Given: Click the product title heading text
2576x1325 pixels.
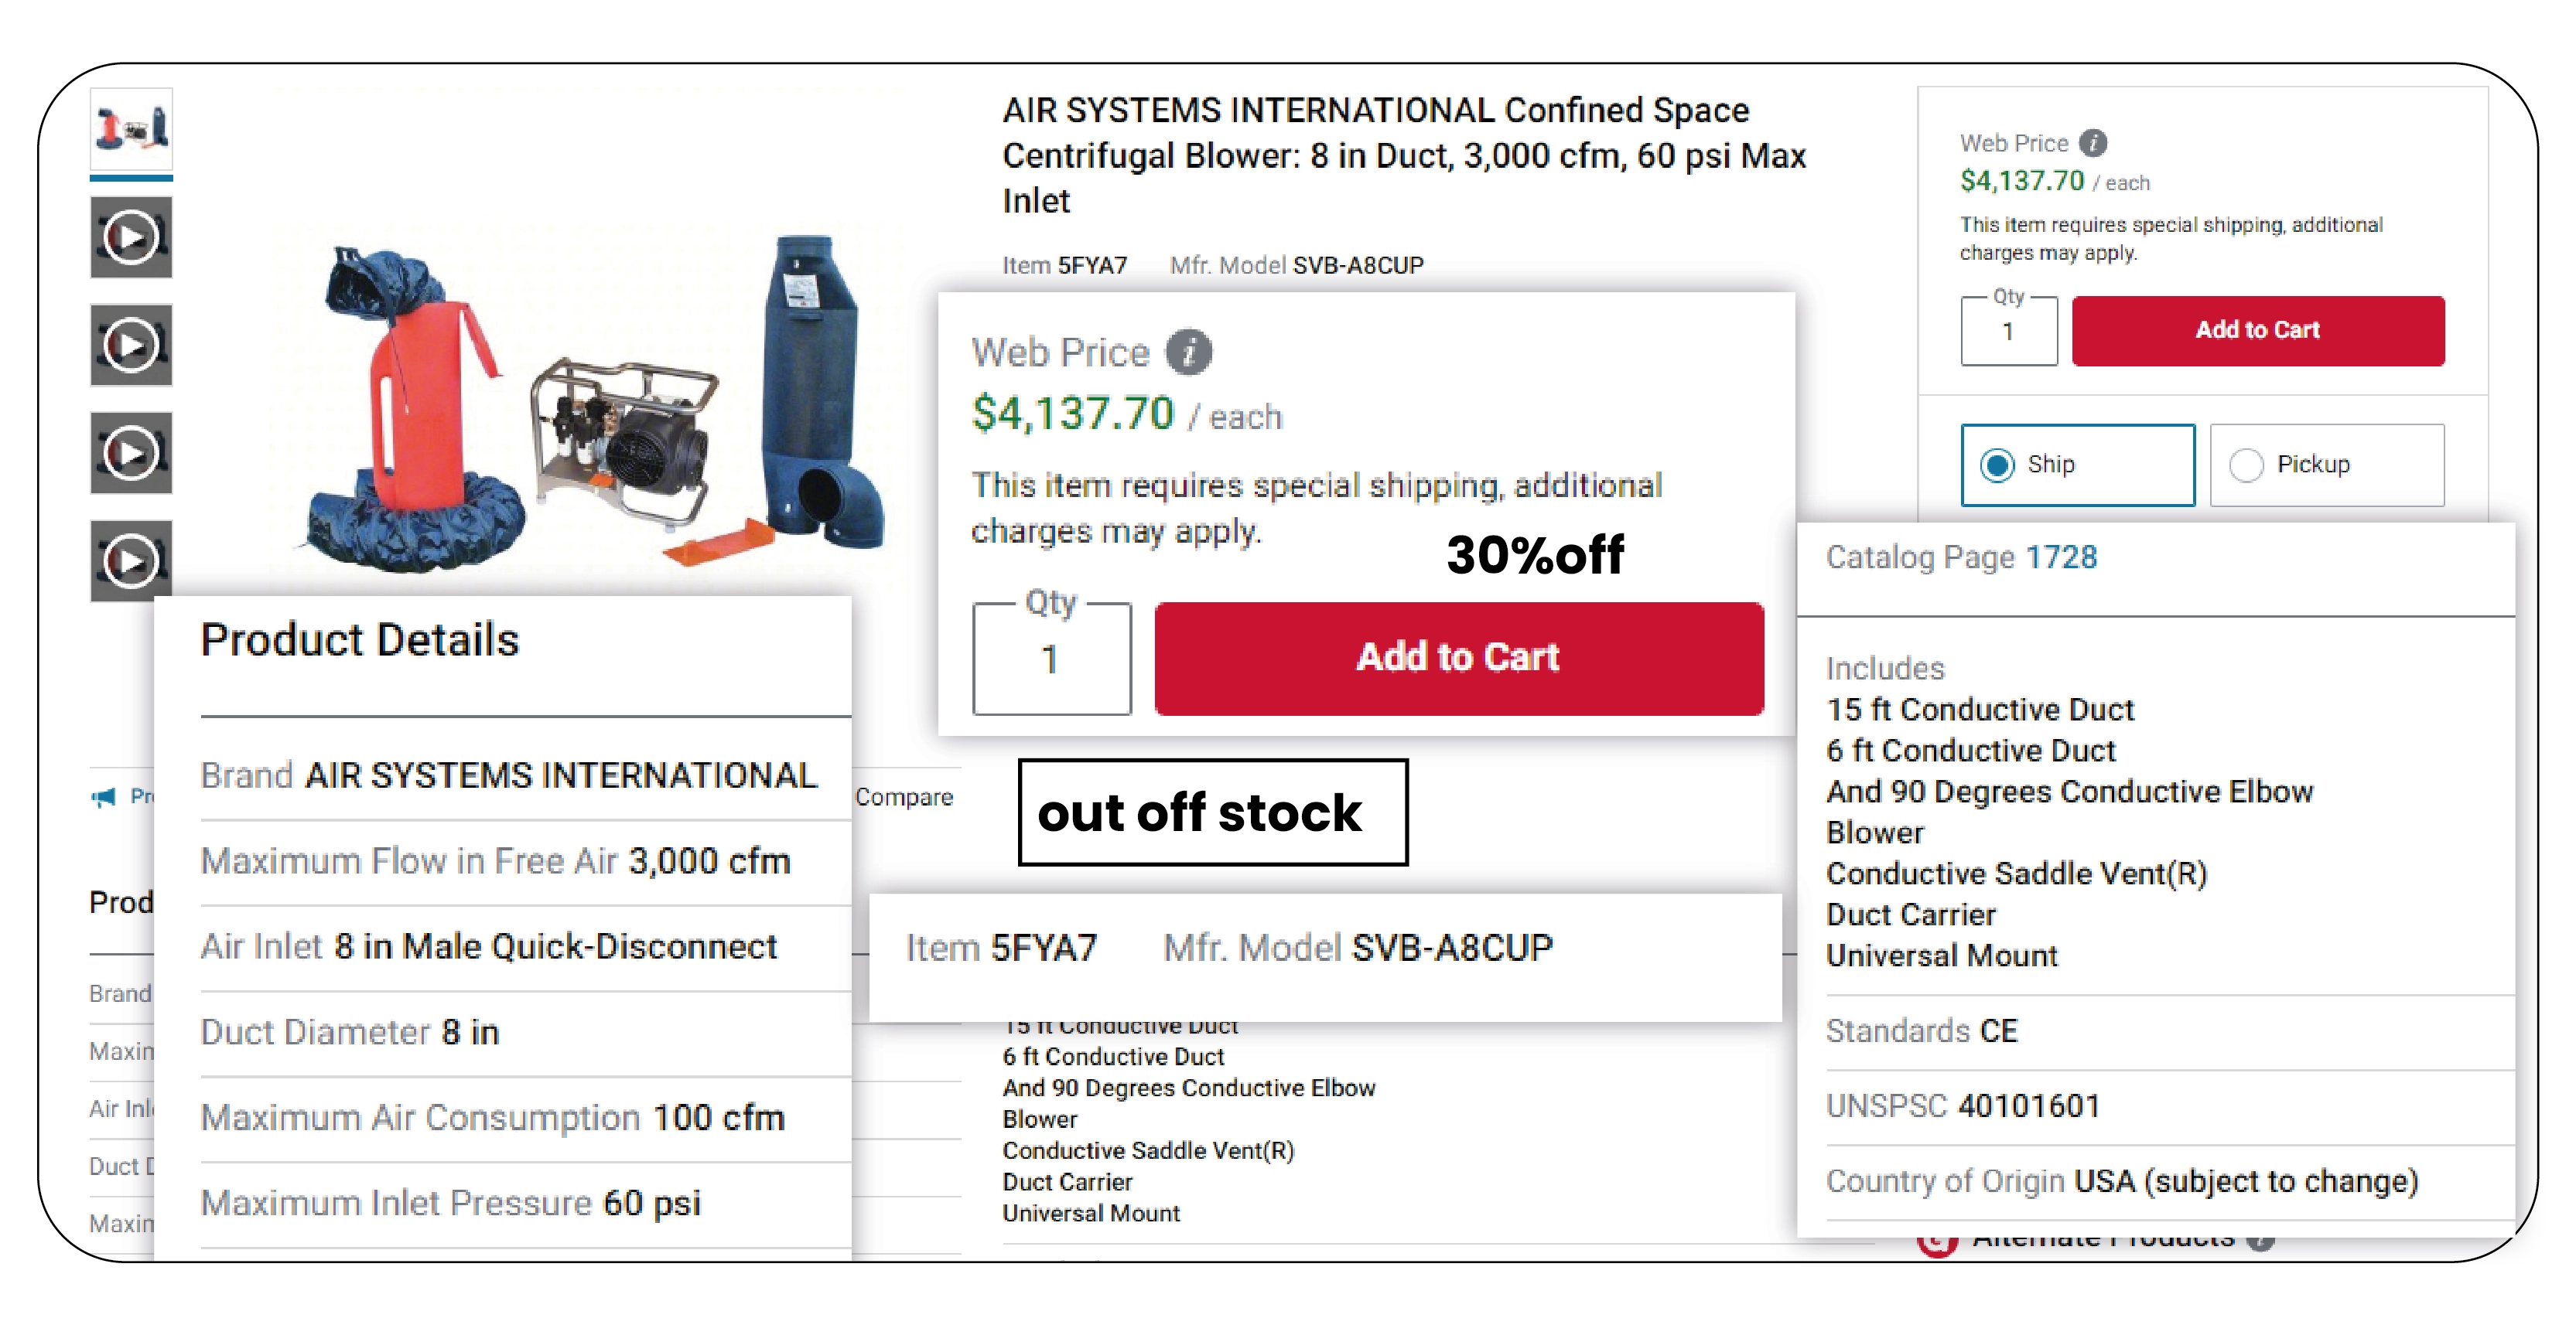Looking at the screenshot, I should [1404, 156].
